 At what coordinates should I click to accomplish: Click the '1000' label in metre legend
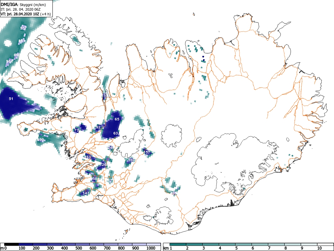pos(151,248)
